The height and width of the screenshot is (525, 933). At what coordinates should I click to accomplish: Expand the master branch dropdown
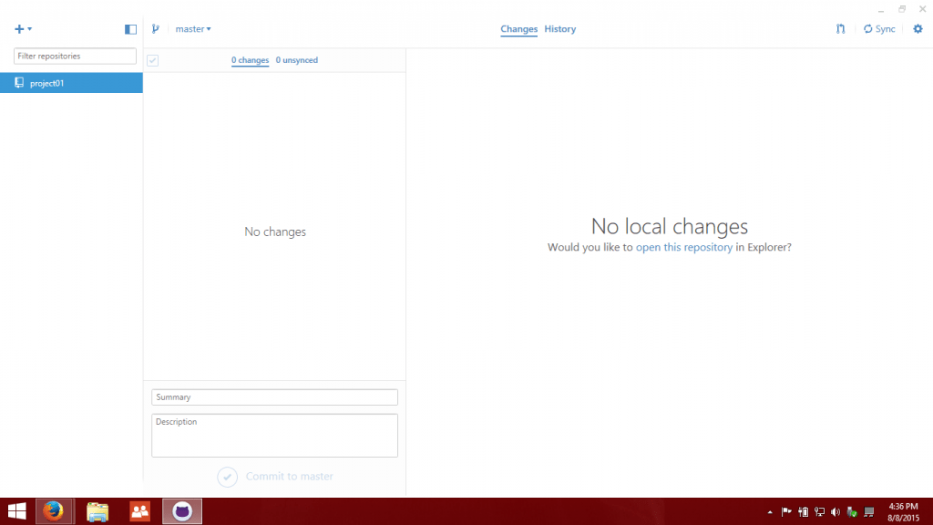pos(193,28)
